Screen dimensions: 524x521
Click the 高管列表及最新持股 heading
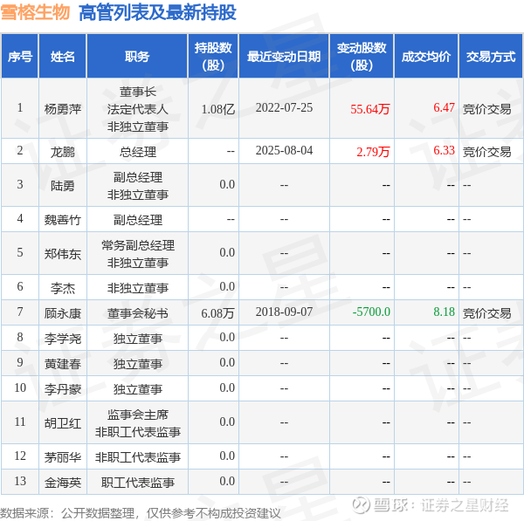click(158, 13)
